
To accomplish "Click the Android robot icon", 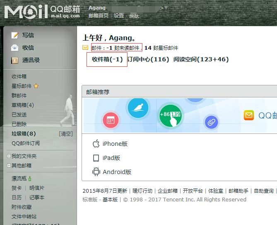I will 96,172.
